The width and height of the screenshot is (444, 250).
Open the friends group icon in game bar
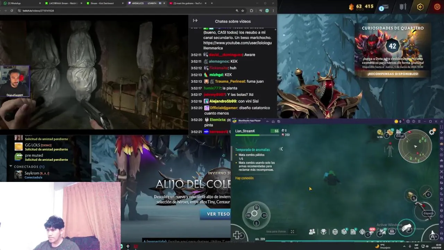point(312,232)
